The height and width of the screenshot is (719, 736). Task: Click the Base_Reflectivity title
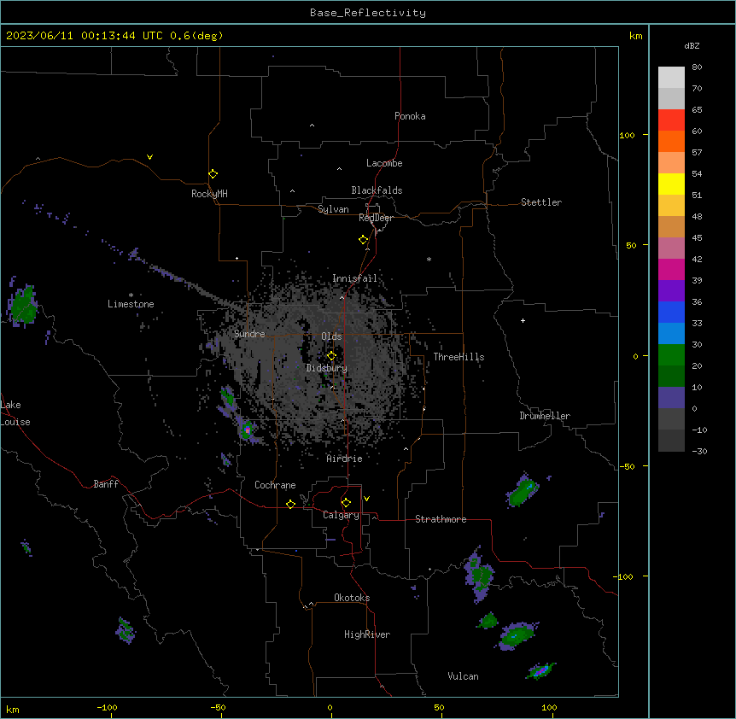point(368,13)
